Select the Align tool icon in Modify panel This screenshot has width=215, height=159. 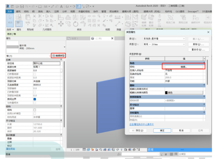click(x=61, y=17)
